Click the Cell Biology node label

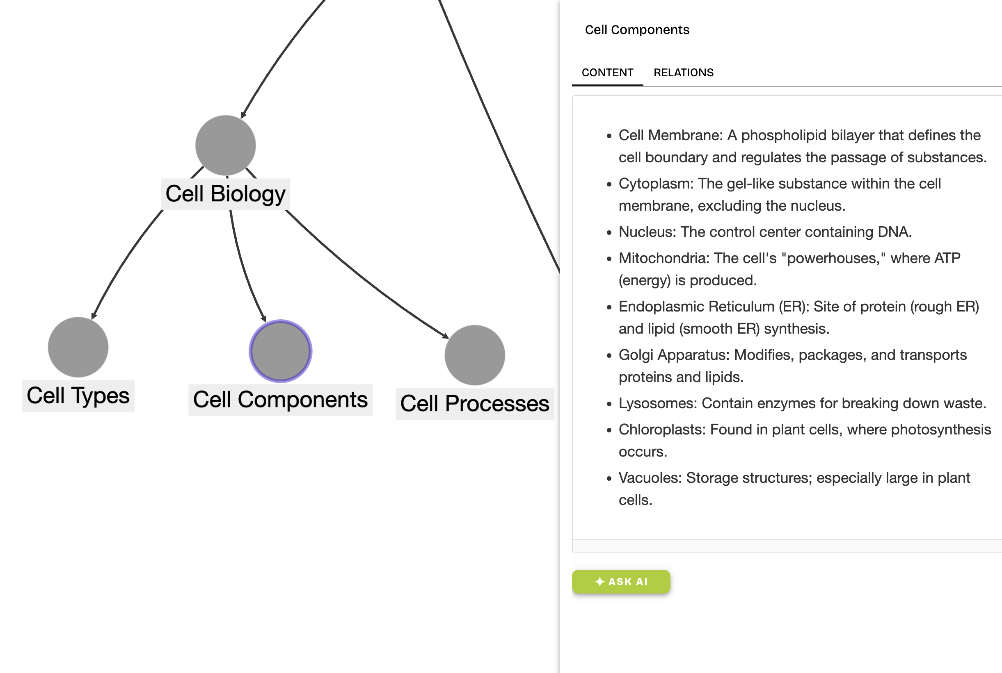tap(226, 194)
